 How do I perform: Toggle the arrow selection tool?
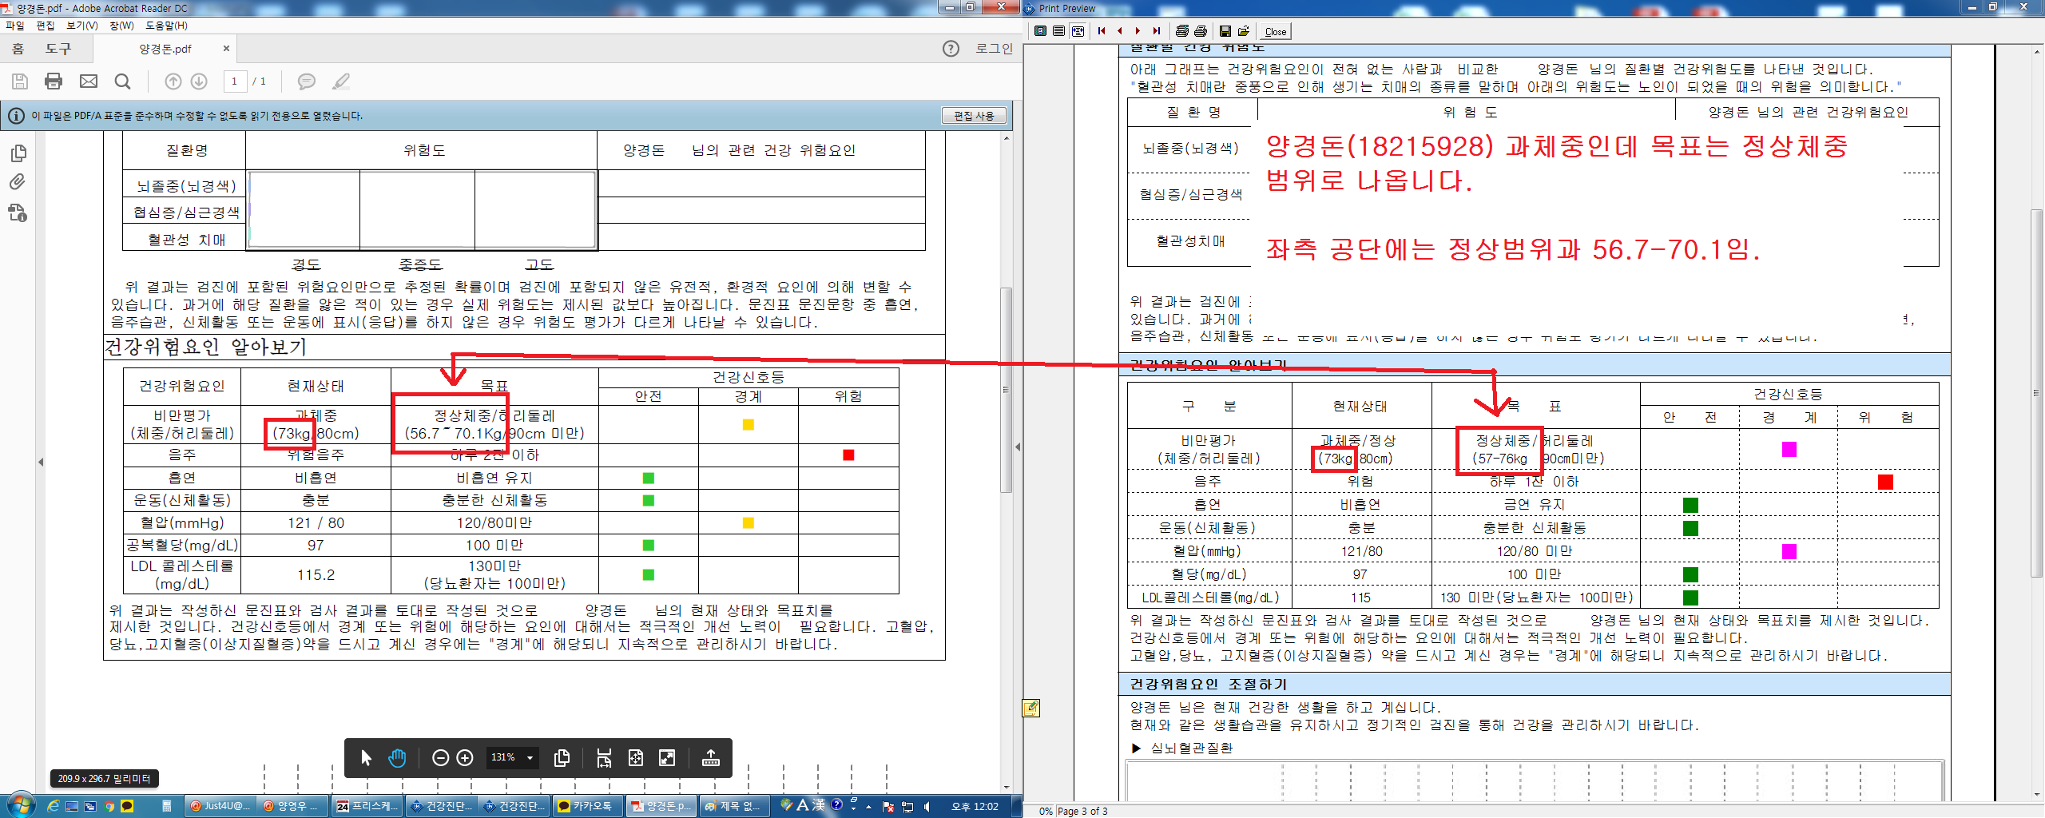366,757
